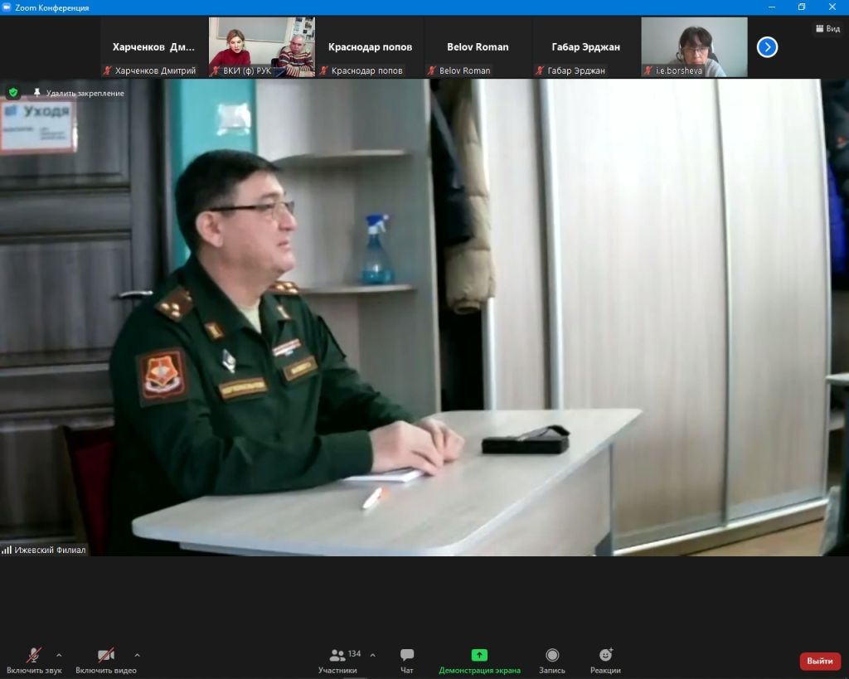Turn on camera via Включить видео

pyautogui.click(x=106, y=660)
